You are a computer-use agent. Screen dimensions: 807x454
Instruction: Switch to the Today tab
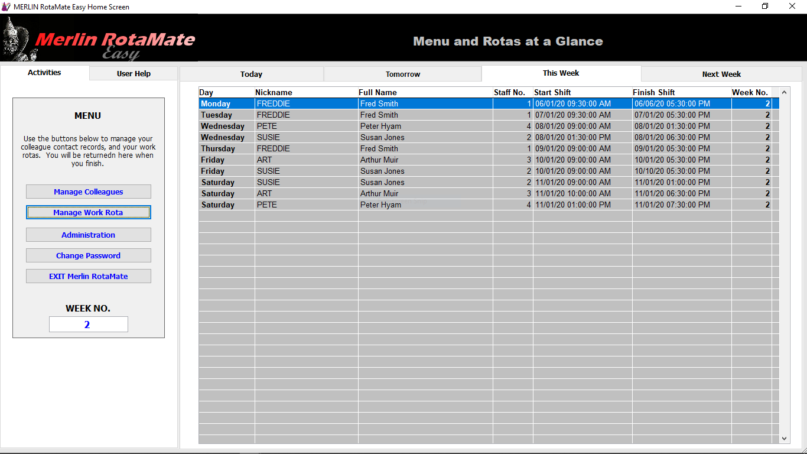coord(252,74)
